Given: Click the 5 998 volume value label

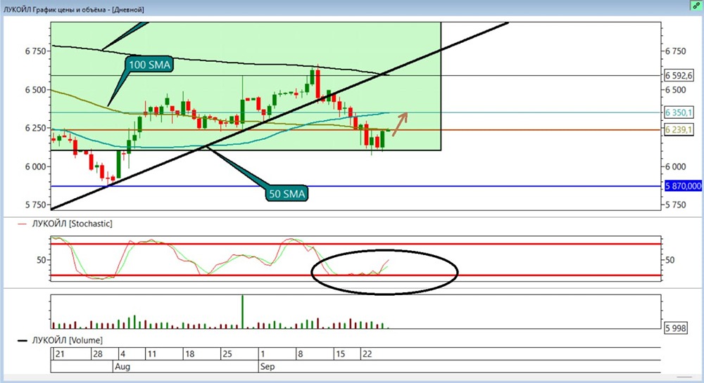Looking at the screenshot, I should coord(675,328).
